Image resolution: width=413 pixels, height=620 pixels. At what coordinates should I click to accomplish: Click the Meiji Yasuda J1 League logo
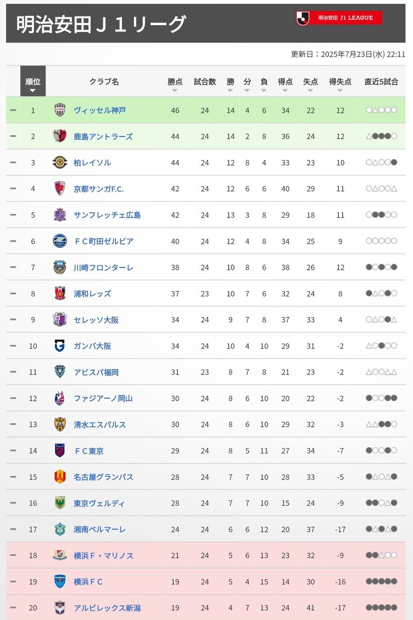(339, 18)
